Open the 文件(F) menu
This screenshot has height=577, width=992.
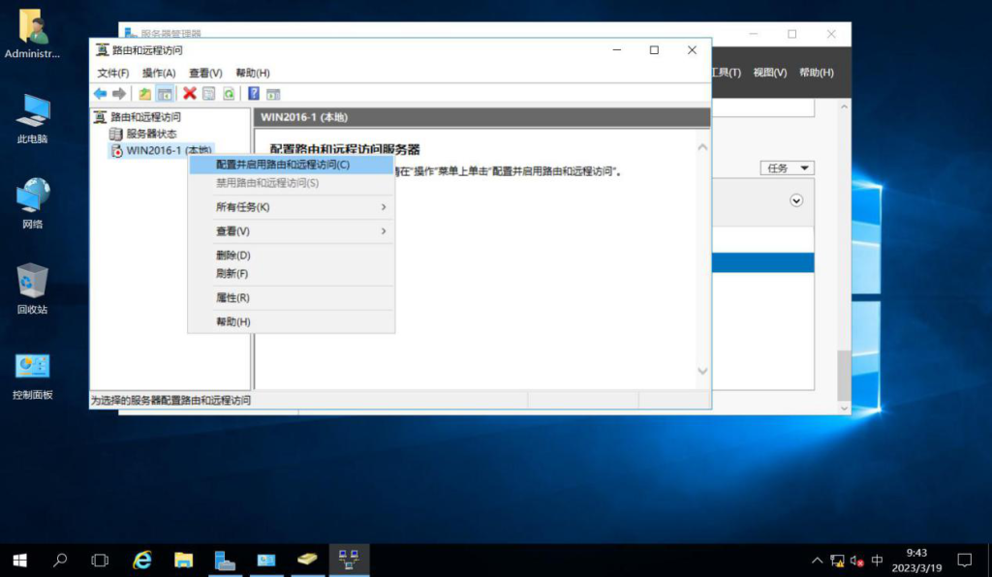(113, 73)
